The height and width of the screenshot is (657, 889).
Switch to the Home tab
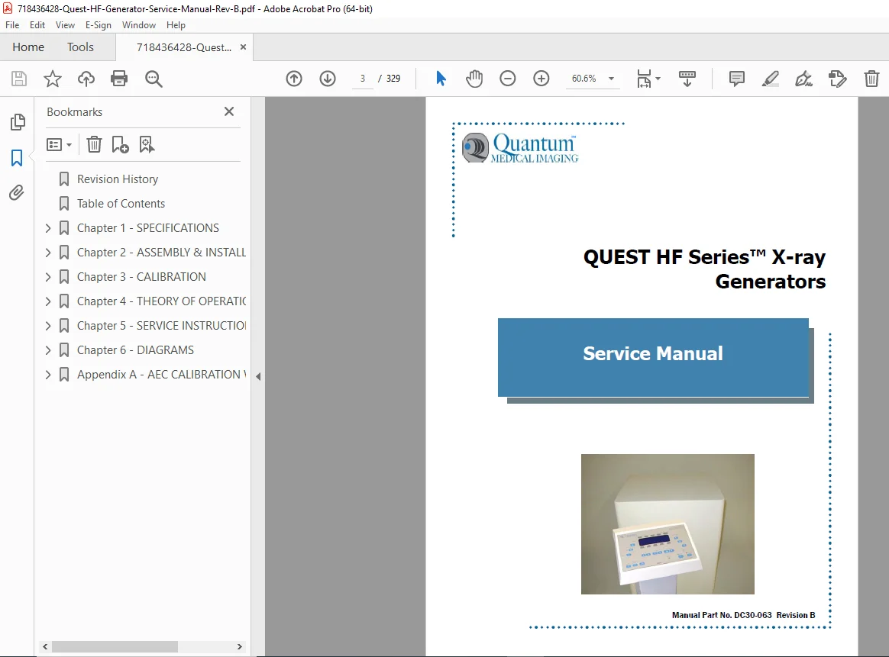pyautogui.click(x=28, y=47)
